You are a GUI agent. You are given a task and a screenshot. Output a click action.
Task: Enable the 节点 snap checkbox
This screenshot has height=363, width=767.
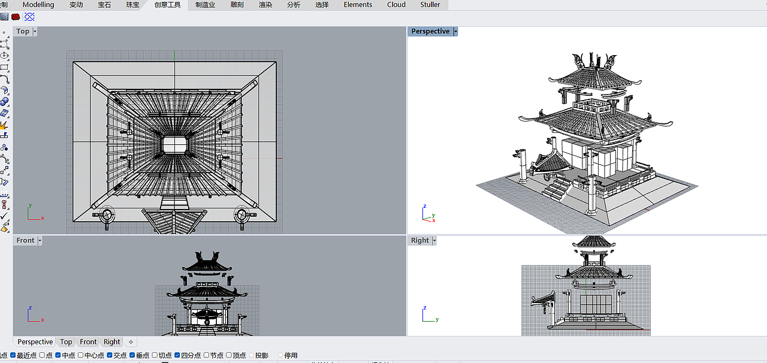[206, 355]
